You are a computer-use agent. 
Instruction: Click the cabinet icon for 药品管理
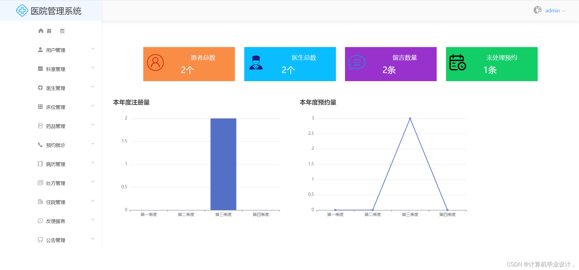coord(40,126)
